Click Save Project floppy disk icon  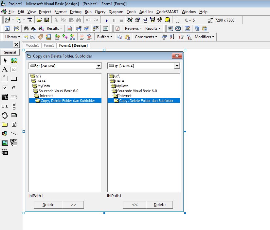pyautogui.click(x=47, y=20)
